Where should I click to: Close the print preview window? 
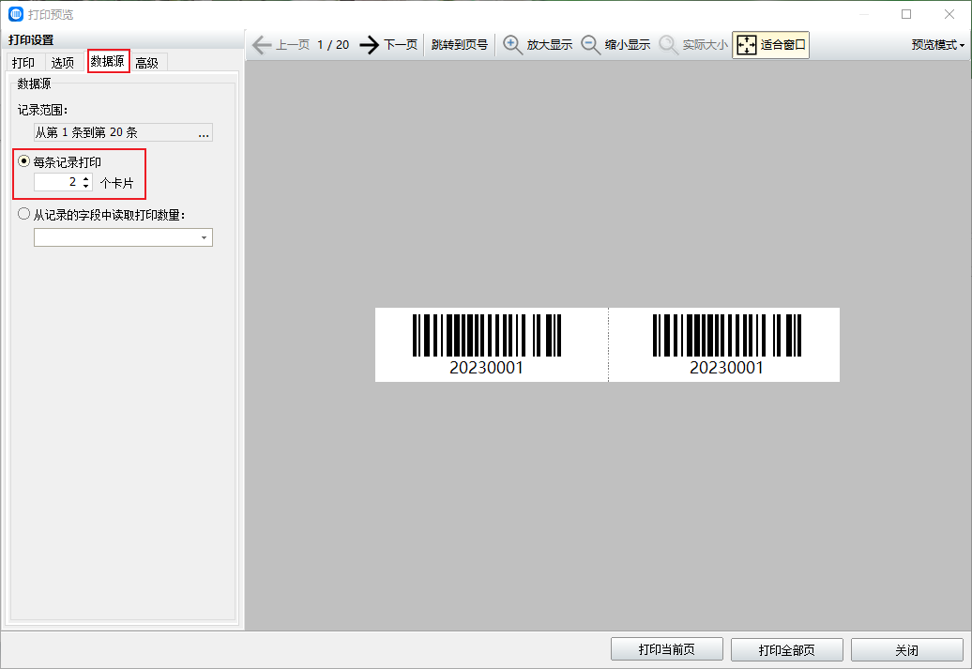coord(949,14)
